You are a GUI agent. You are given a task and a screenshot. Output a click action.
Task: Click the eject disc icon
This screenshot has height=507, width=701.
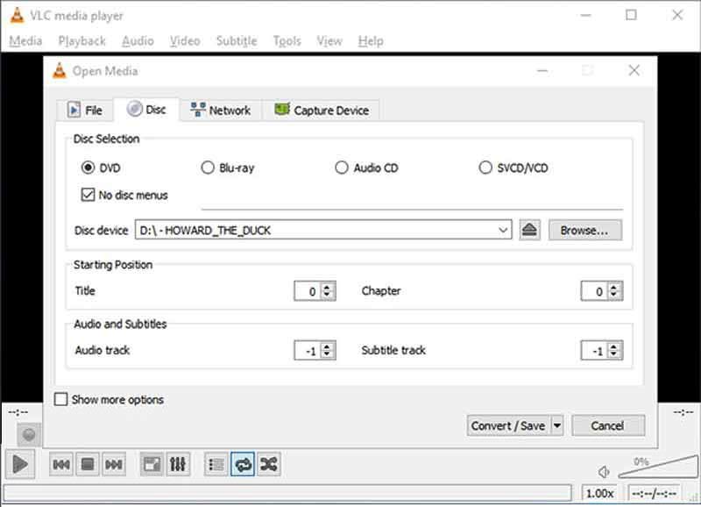[x=530, y=230]
